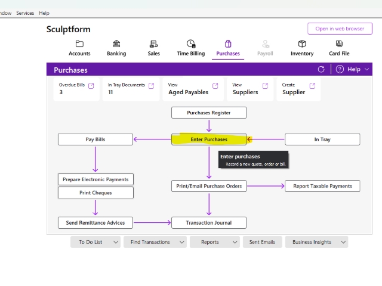Open View Suppliers external link icon
The height and width of the screenshot is (286, 382).
265,86
